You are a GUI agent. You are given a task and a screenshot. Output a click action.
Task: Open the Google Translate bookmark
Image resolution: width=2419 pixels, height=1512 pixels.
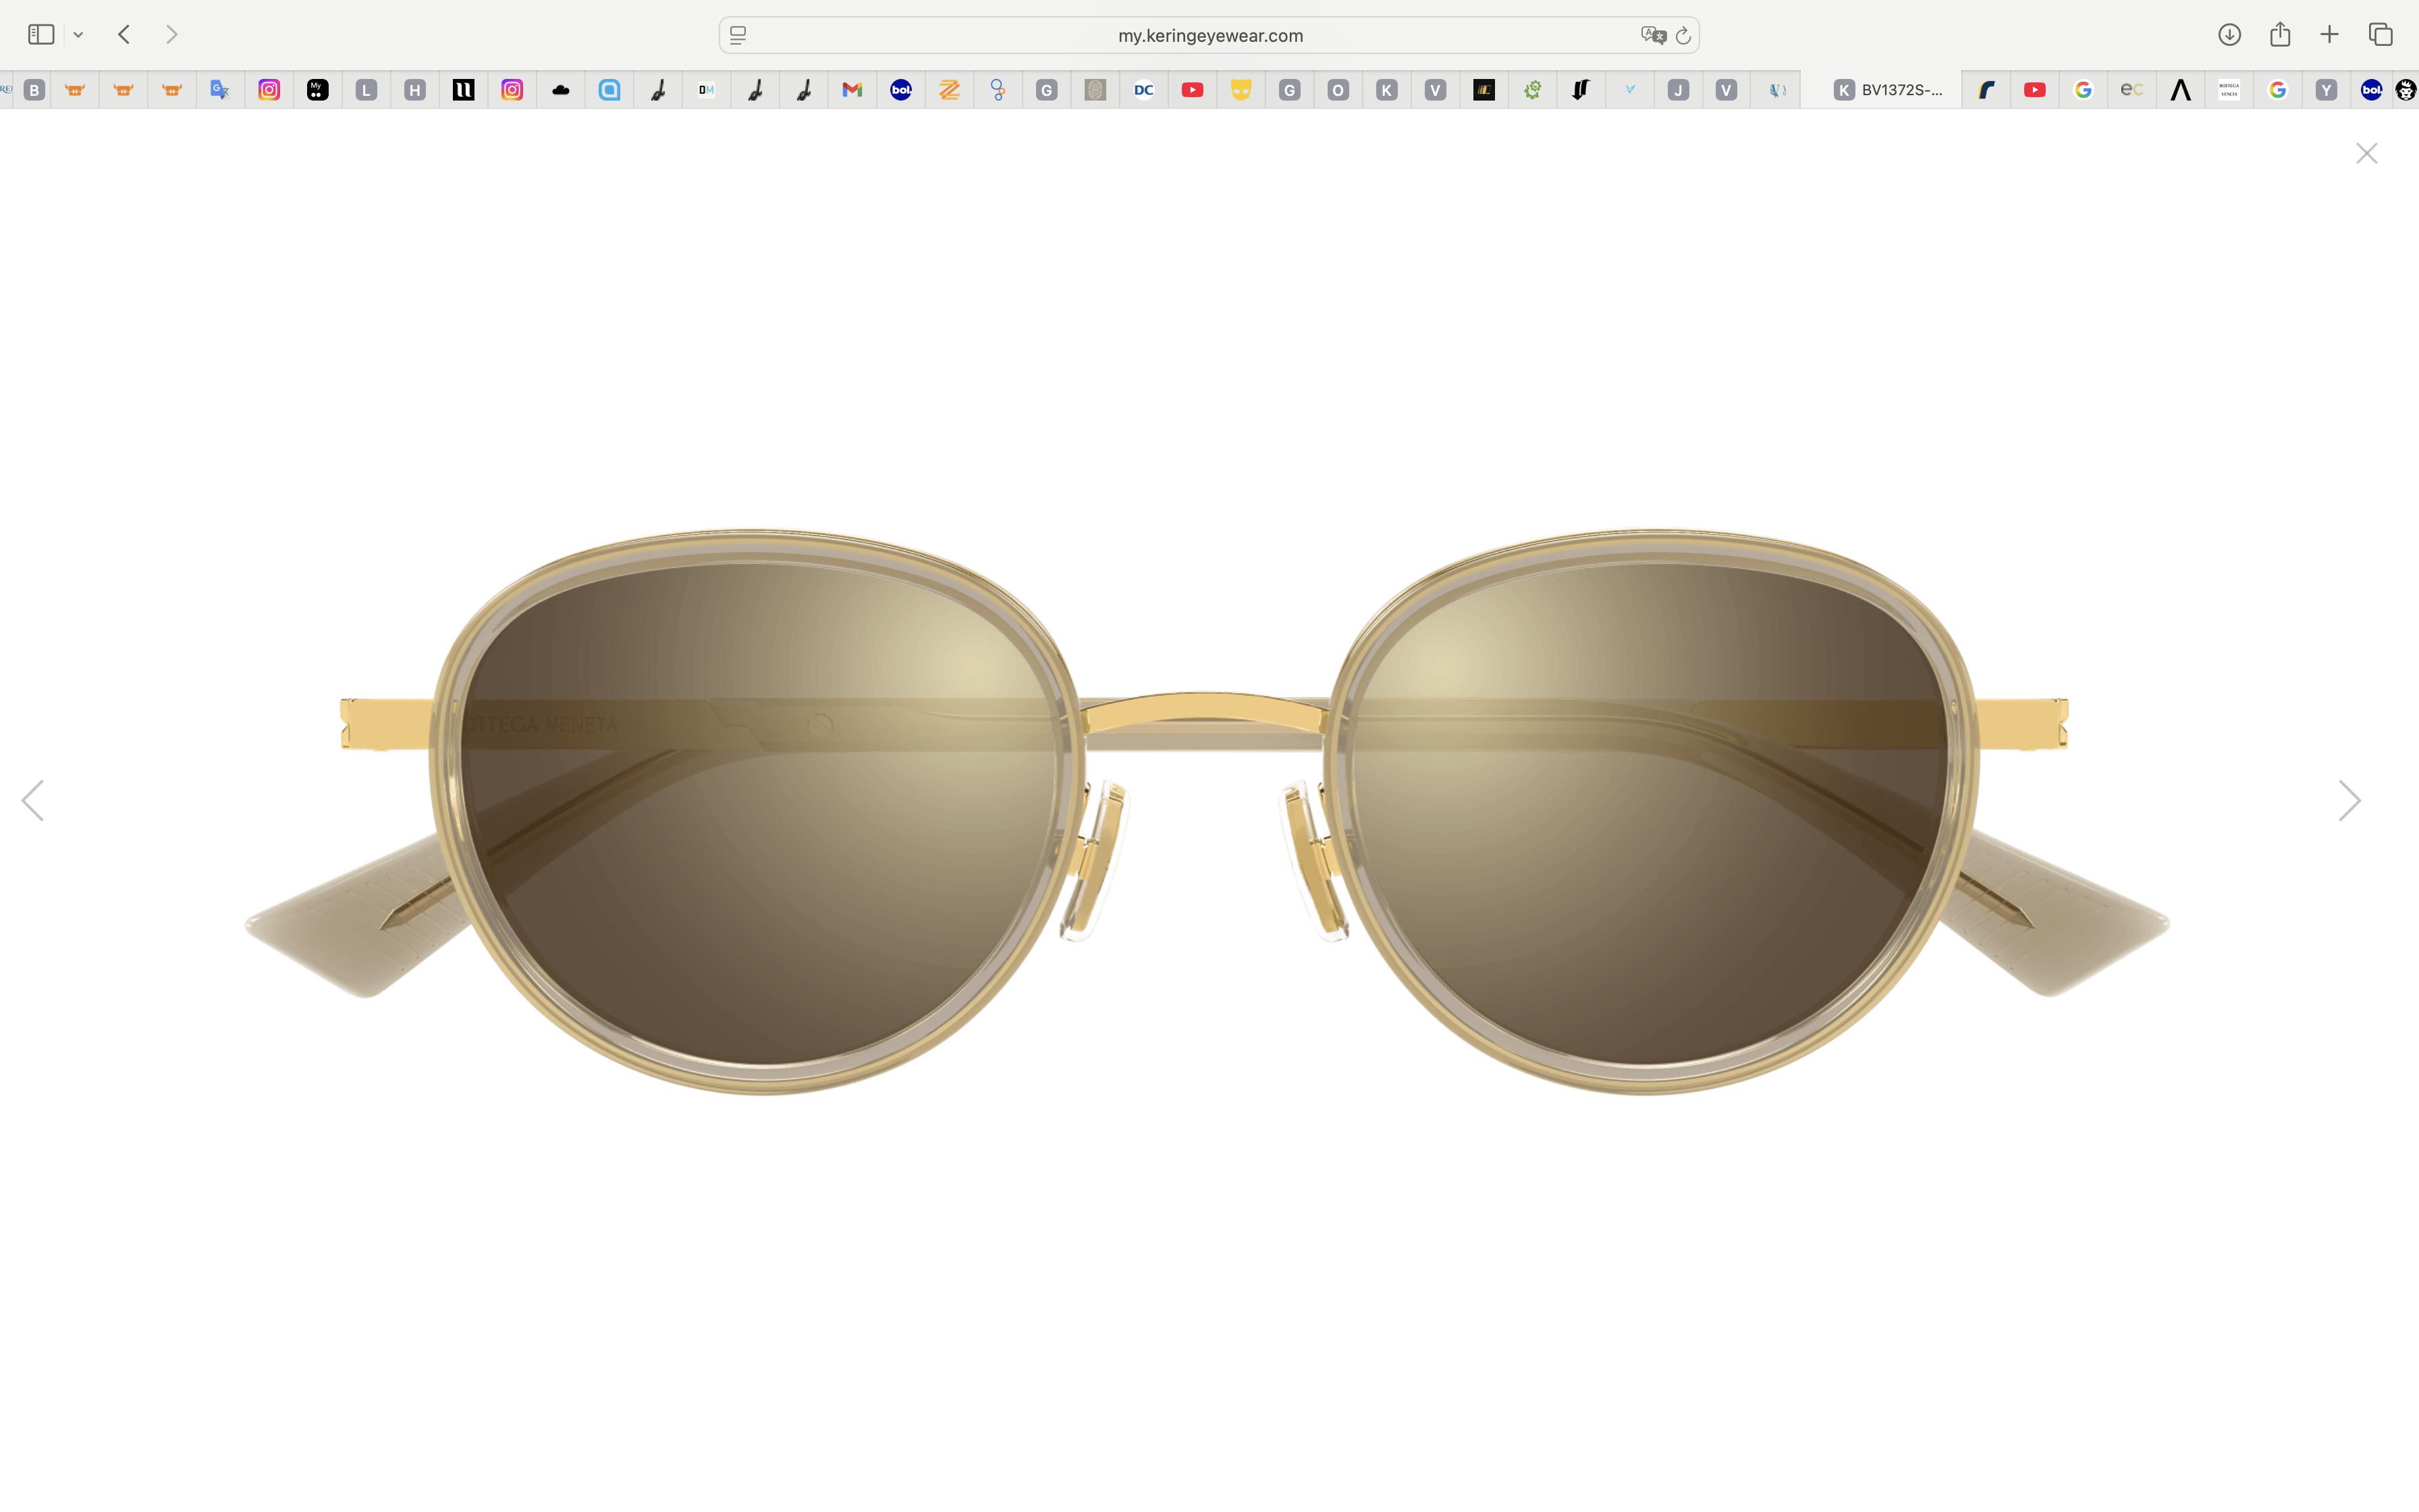click(x=220, y=90)
